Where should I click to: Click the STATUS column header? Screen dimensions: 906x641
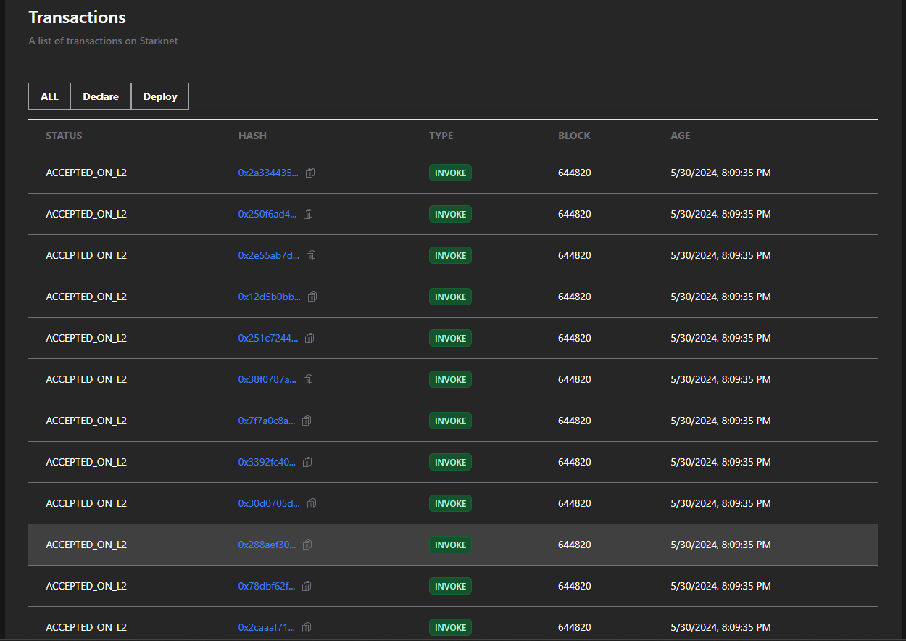tap(64, 136)
